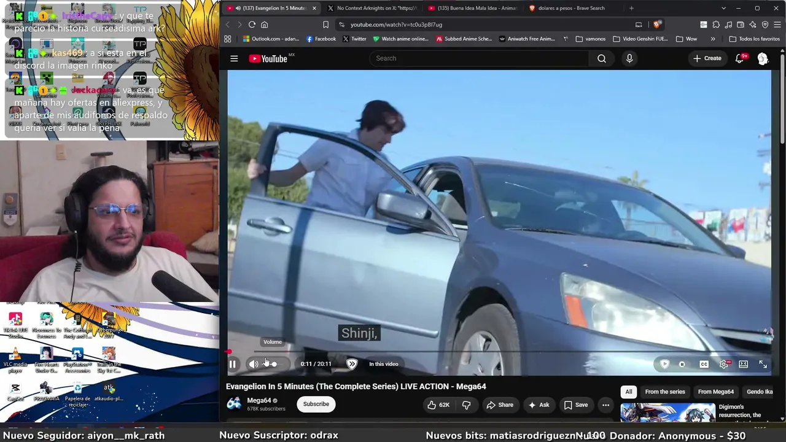Image resolution: width=786 pixels, height=442 pixels.
Task: Open the Facebook bookmark
Action: click(x=321, y=39)
